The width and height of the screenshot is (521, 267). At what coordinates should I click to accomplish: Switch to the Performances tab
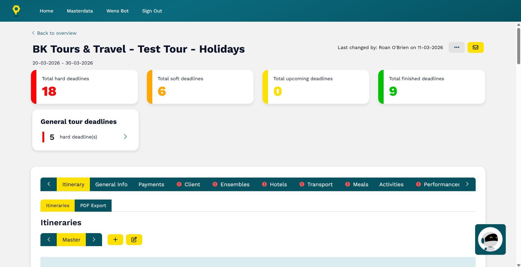point(438,184)
